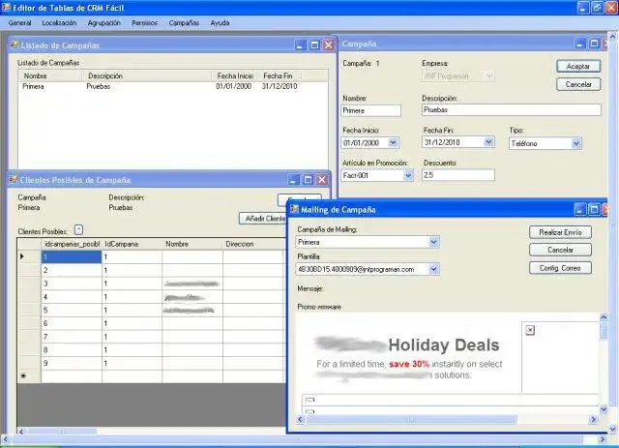Screen dimensions: 619x448
Task: Open the Plantilla dropdown
Action: point(433,269)
